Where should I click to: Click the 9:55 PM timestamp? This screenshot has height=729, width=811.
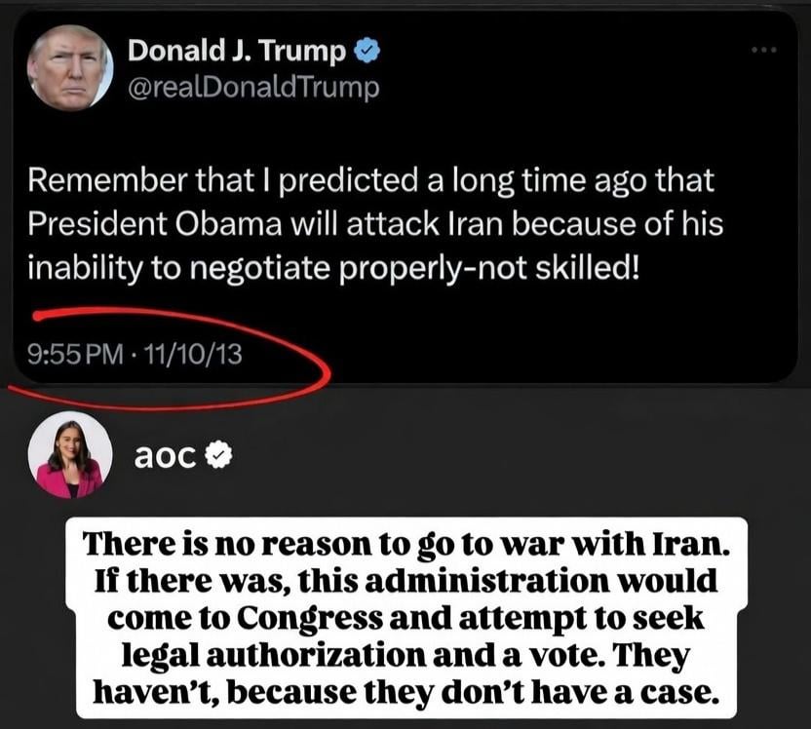coord(75,354)
